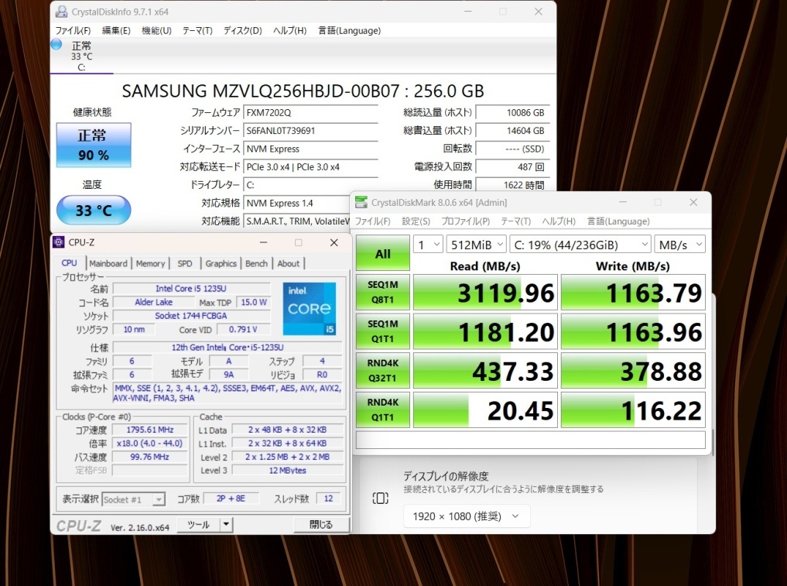Open the C: 19% drive selection dropdown
This screenshot has height=586, width=787.
580,245
